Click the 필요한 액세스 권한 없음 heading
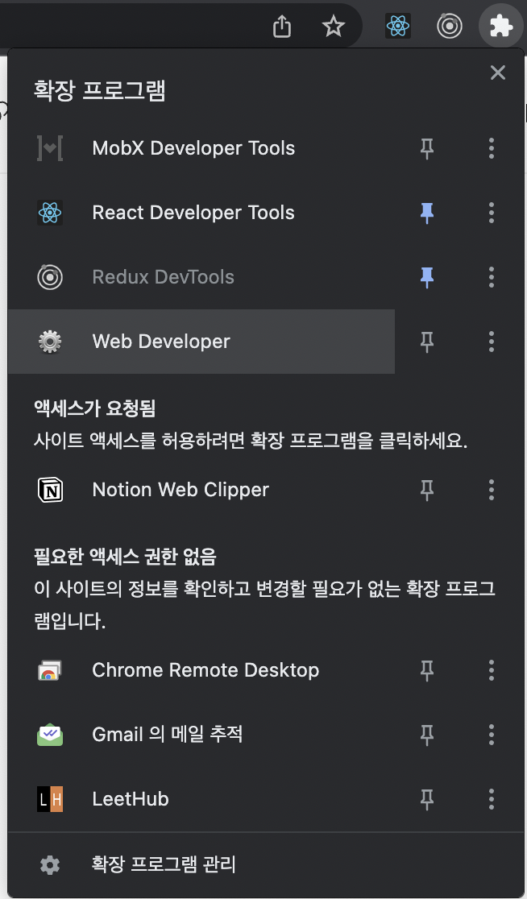 tap(125, 556)
